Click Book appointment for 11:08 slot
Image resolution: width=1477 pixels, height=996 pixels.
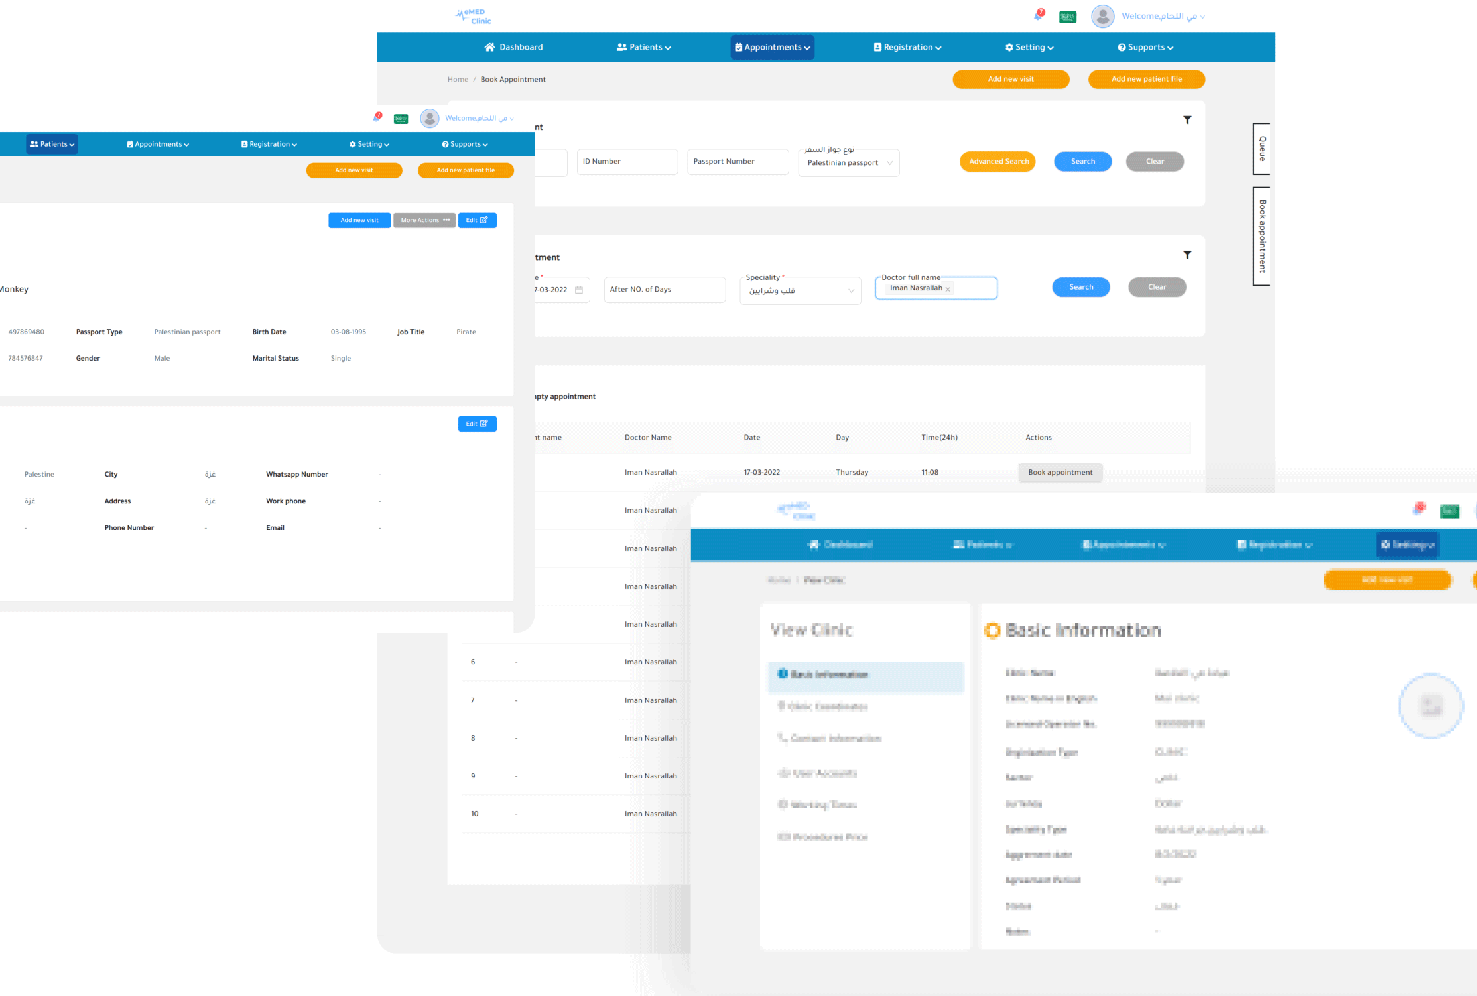(x=1060, y=473)
